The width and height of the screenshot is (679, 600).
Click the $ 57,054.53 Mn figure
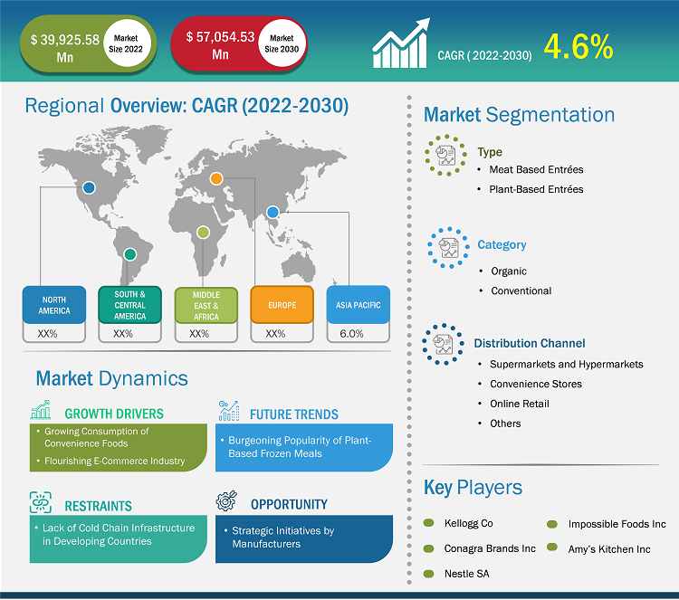[x=220, y=45]
